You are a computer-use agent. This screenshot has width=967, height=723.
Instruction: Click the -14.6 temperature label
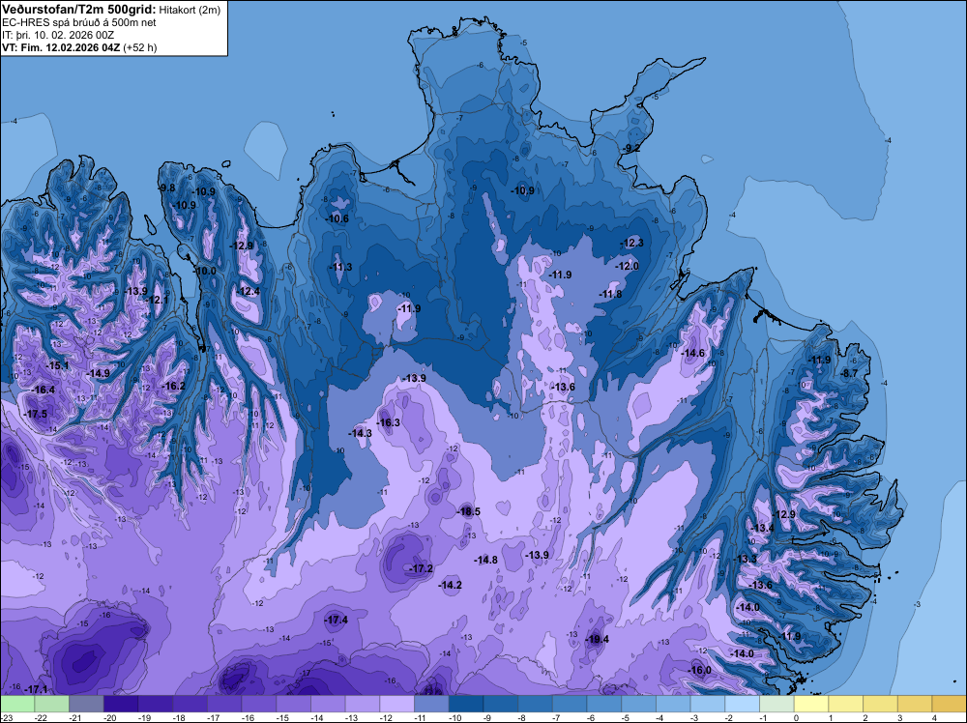pos(693,353)
